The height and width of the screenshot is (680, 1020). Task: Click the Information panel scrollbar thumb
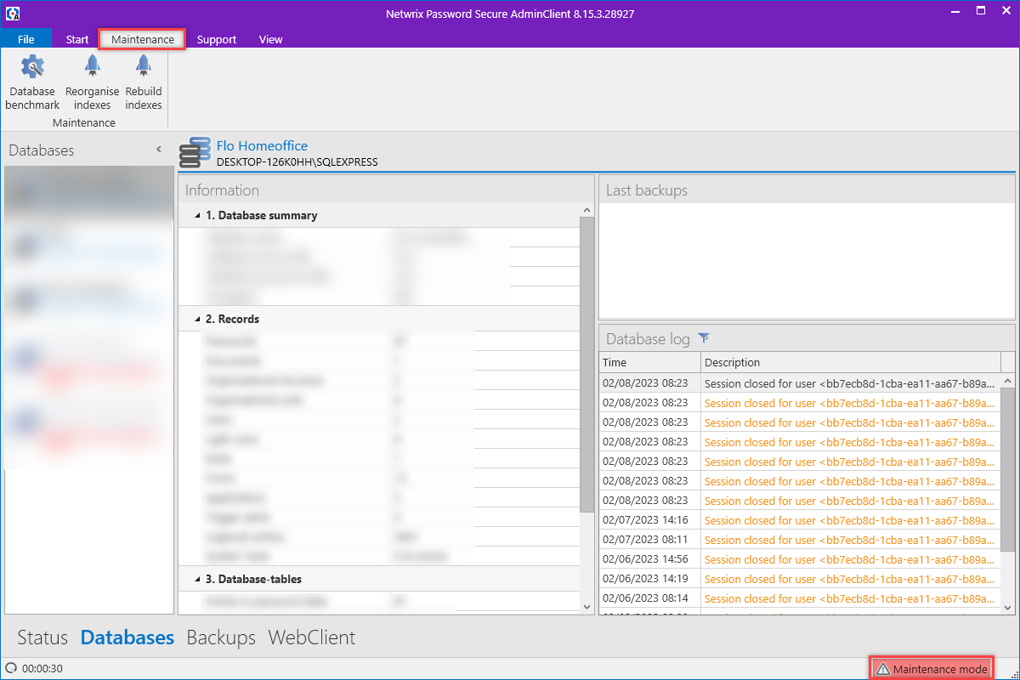pyautogui.click(x=586, y=365)
